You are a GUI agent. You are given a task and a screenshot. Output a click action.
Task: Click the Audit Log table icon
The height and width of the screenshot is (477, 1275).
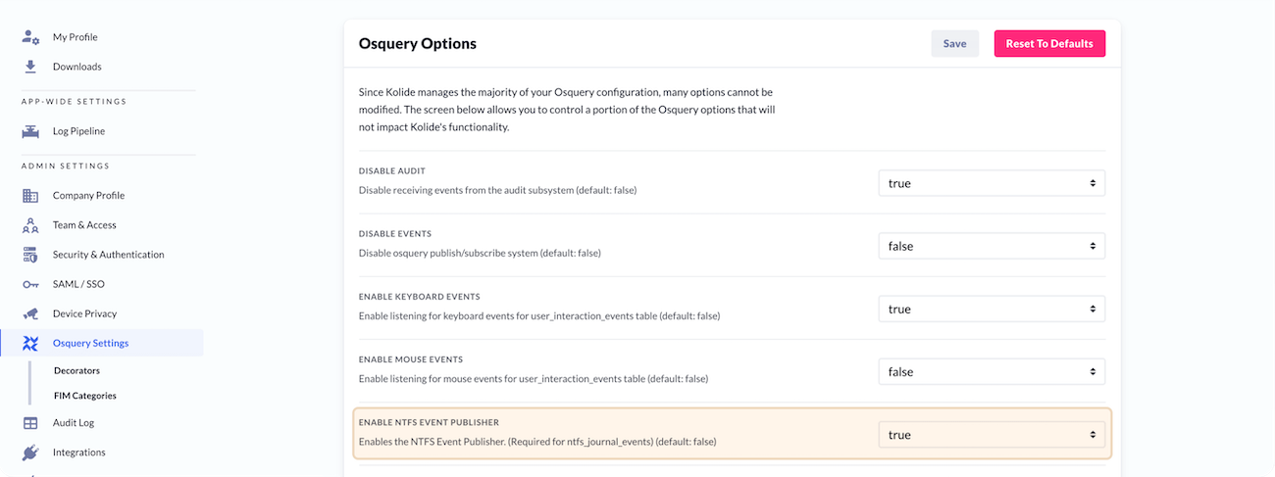[x=30, y=423]
